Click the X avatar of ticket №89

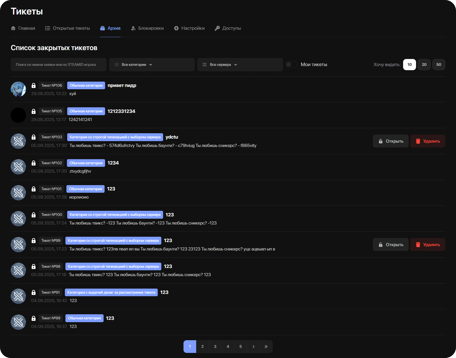[18, 322]
